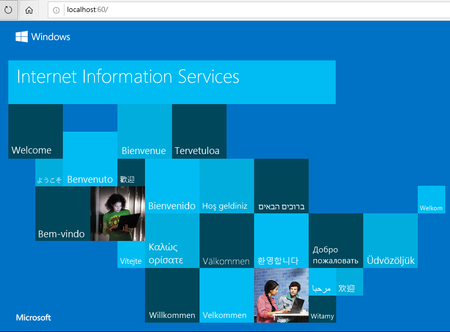The width and height of the screenshot is (450, 332).
Task: Click the Japanese ようこそ tile
Action: click(49, 172)
